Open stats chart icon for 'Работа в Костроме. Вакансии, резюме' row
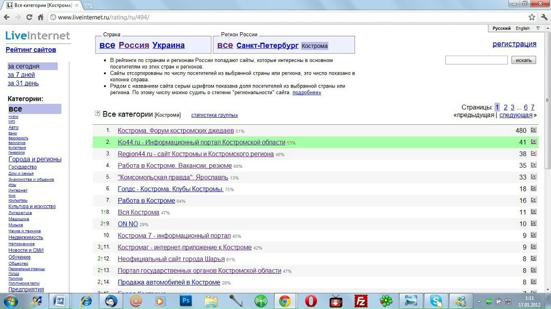The height and width of the screenshot is (309, 551). [x=534, y=165]
